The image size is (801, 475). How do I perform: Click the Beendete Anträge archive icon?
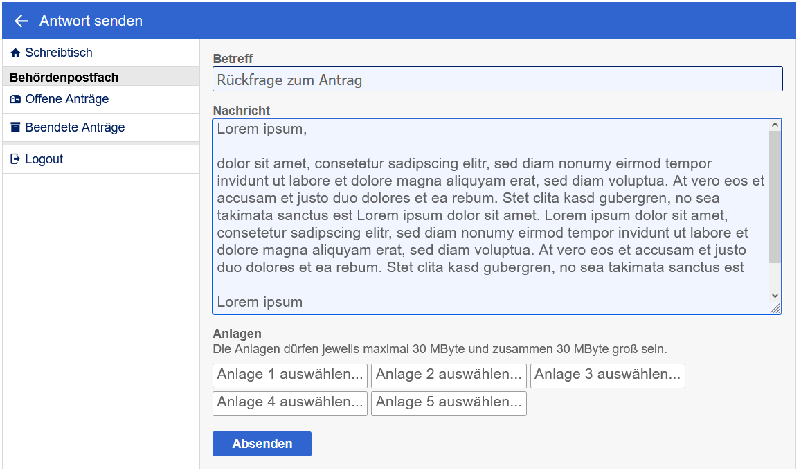(x=15, y=127)
